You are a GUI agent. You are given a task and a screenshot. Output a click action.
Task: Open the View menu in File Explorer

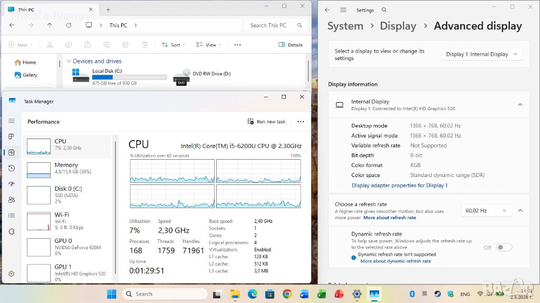[209, 45]
